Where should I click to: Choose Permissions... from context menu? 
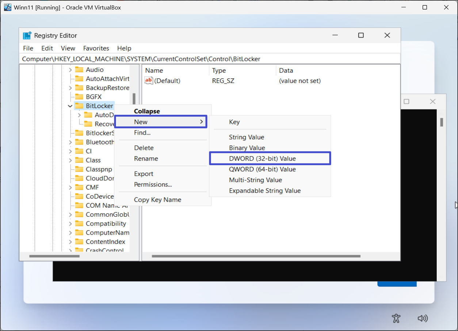[x=153, y=184]
